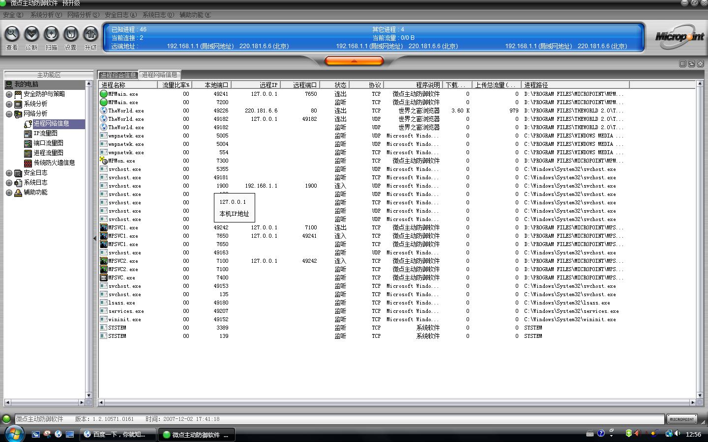Click the volume speaker tray icon
The width and height of the screenshot is (708, 442).
pyautogui.click(x=678, y=434)
